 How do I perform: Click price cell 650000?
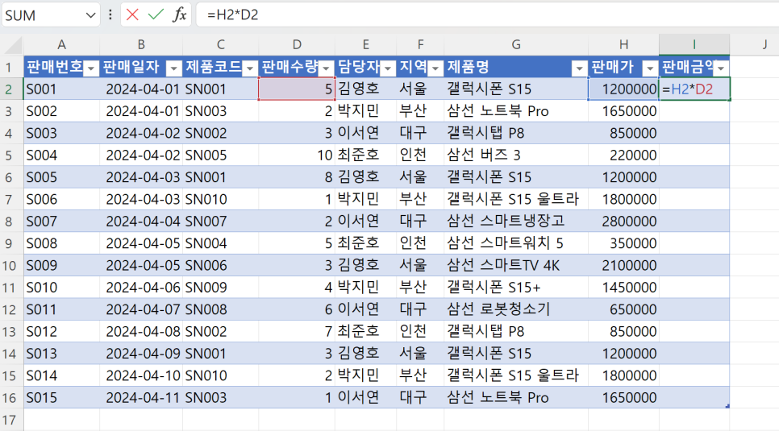click(x=624, y=309)
